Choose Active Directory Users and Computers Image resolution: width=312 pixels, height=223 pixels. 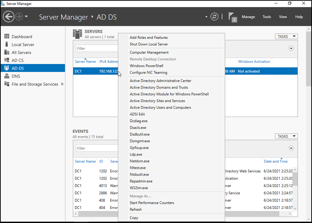[160, 107]
